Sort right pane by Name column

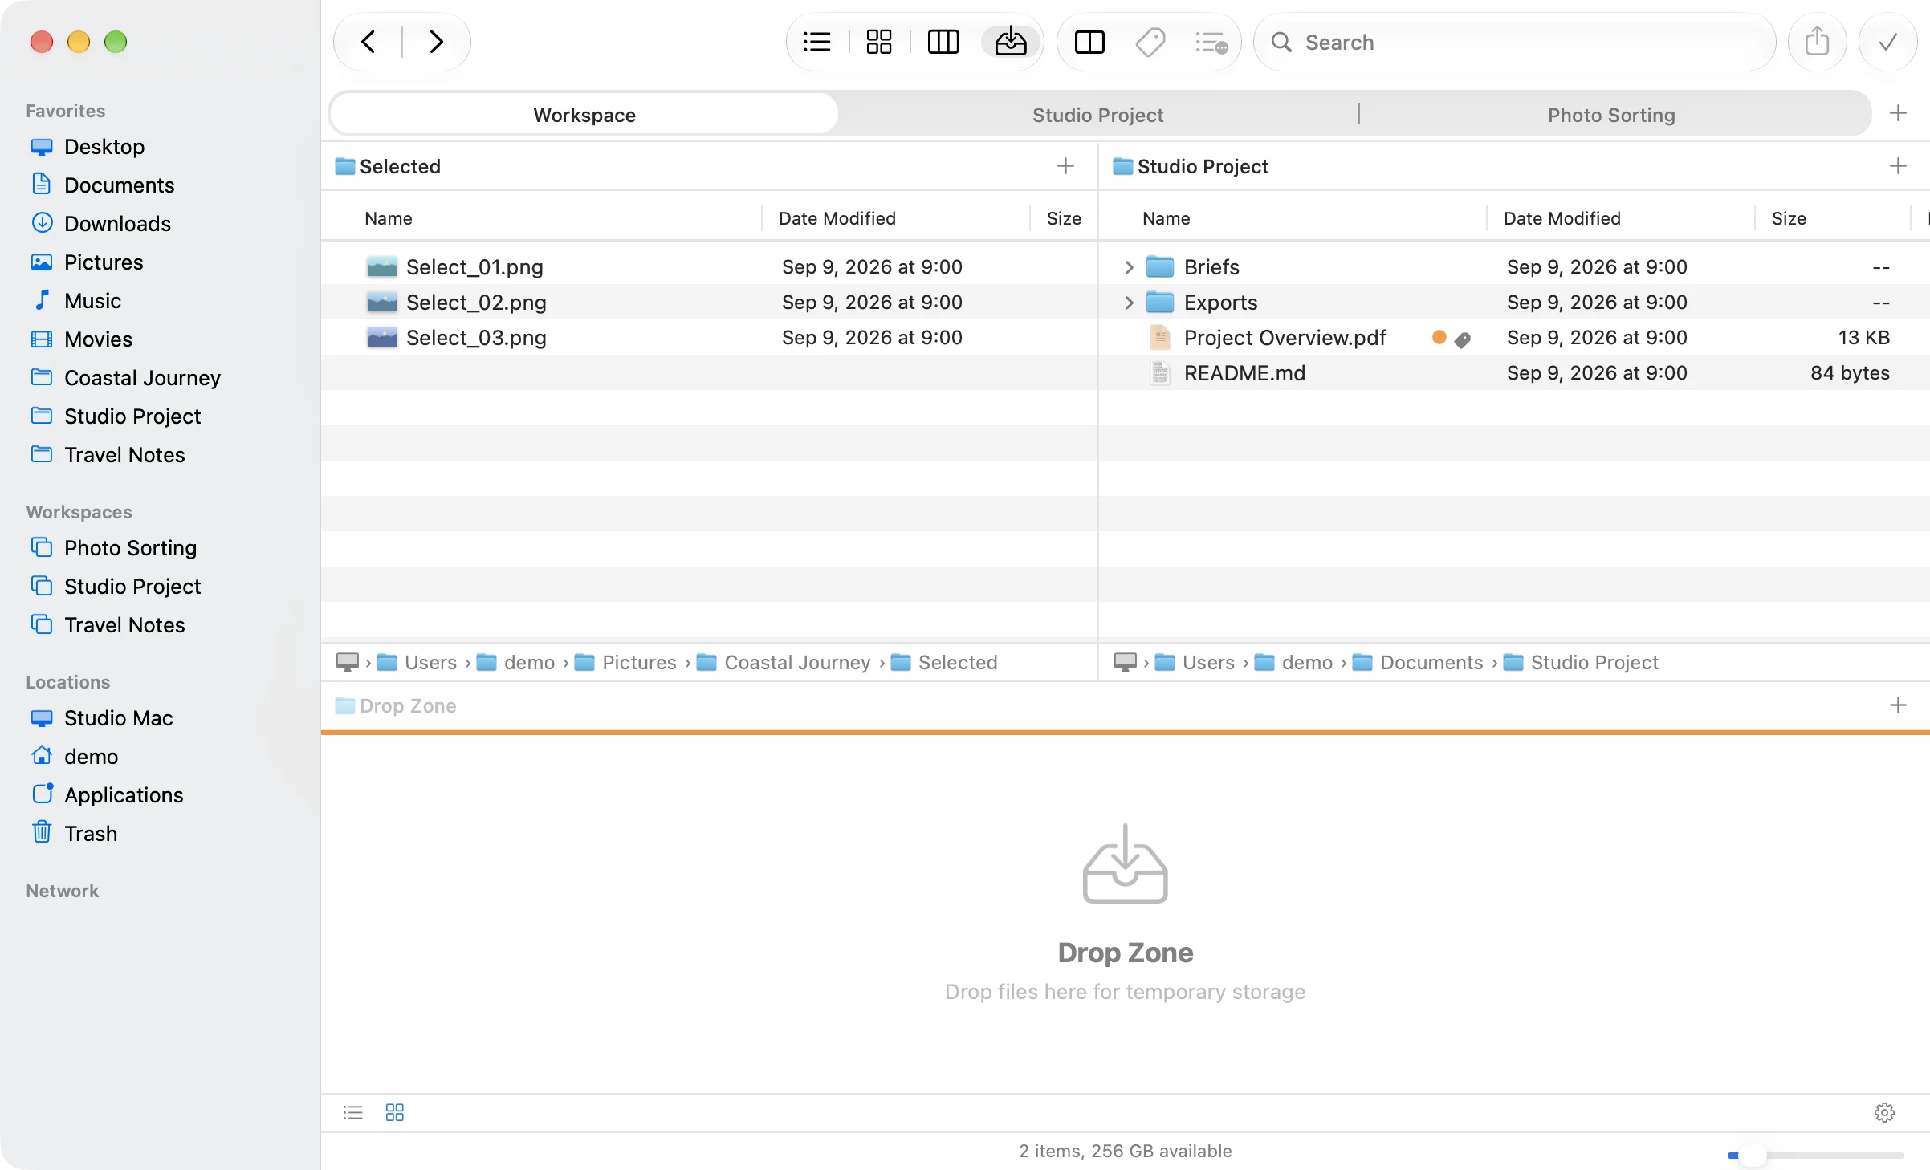1166,218
